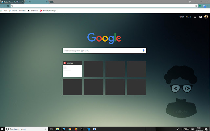
Task: Click the ENG language indicator
Action: click(x=192, y=129)
